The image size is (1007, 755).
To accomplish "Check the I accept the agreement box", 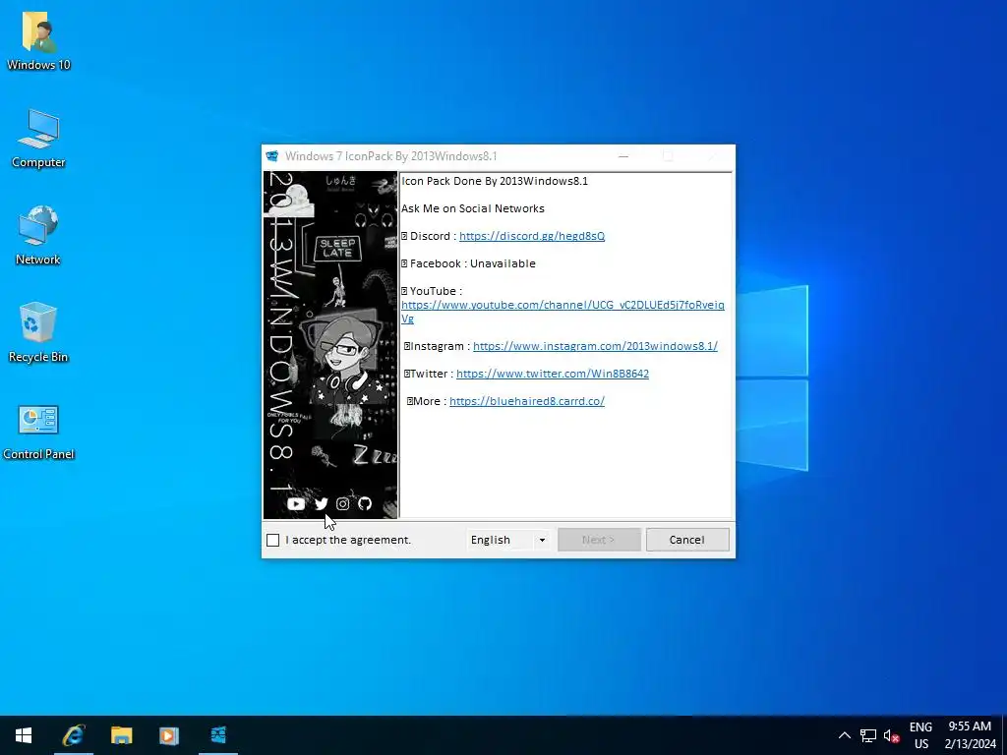I will click(273, 540).
